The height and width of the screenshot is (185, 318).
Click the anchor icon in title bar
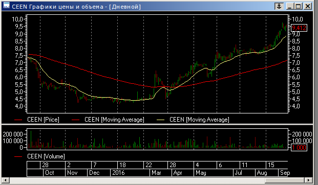click(279, 6)
